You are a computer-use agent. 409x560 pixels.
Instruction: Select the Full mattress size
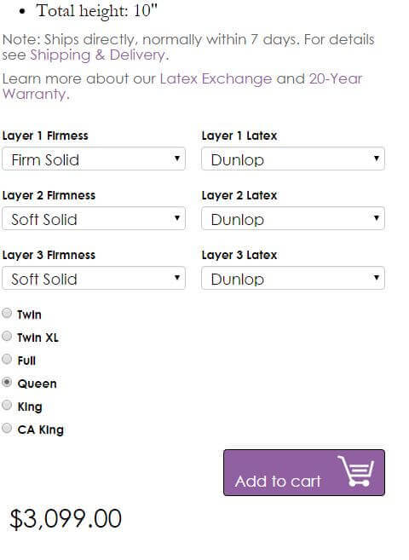(7, 359)
